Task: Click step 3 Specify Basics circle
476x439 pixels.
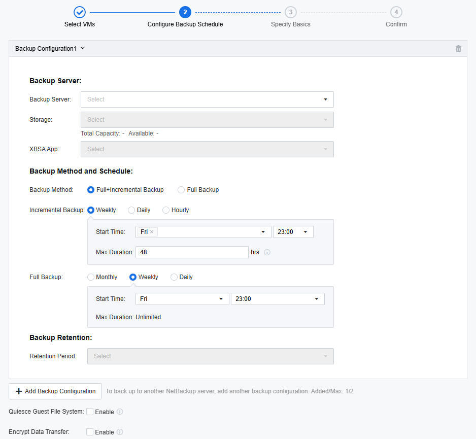Action: pos(290,12)
